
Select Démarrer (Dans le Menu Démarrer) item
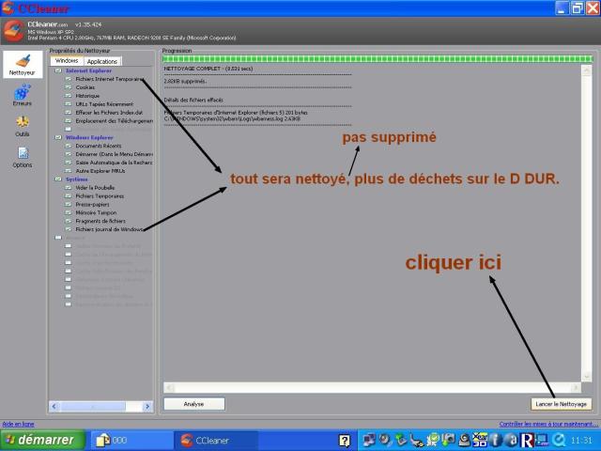[115, 154]
